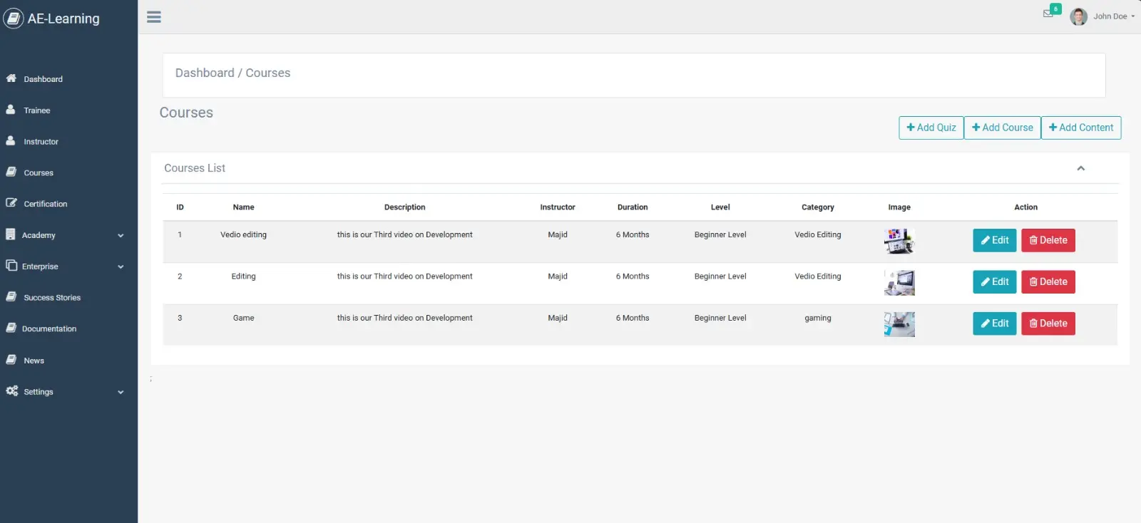The width and height of the screenshot is (1141, 523).
Task: Collapse the Courses List panel
Action: (x=1080, y=168)
